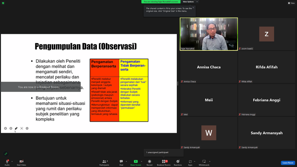Image resolution: width=297 pixels, height=167 pixels.
Task: Click the blue Leave Room button
Action: (x=288, y=163)
